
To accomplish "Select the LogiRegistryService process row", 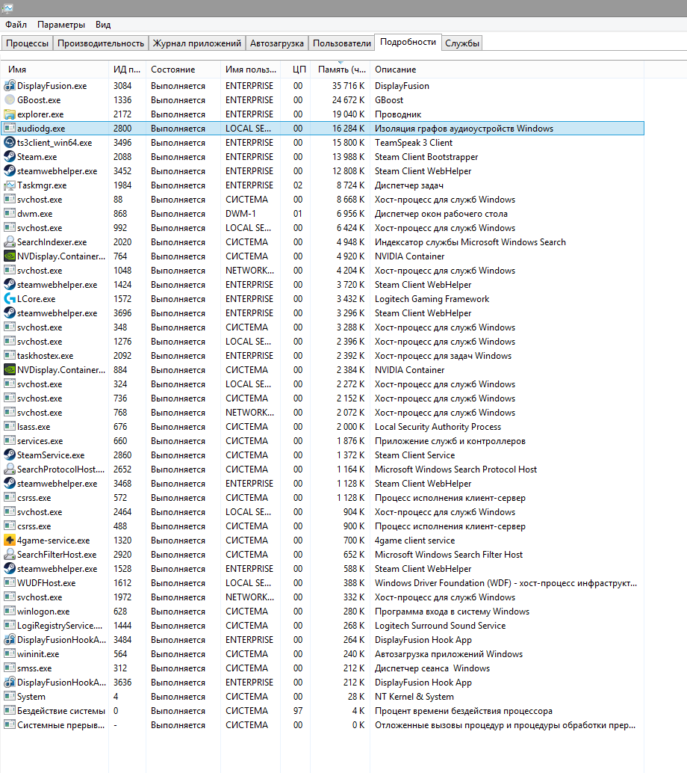I will point(323,626).
